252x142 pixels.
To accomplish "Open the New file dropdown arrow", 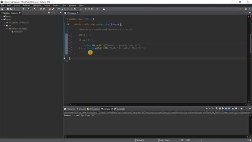I will coord(5,9).
